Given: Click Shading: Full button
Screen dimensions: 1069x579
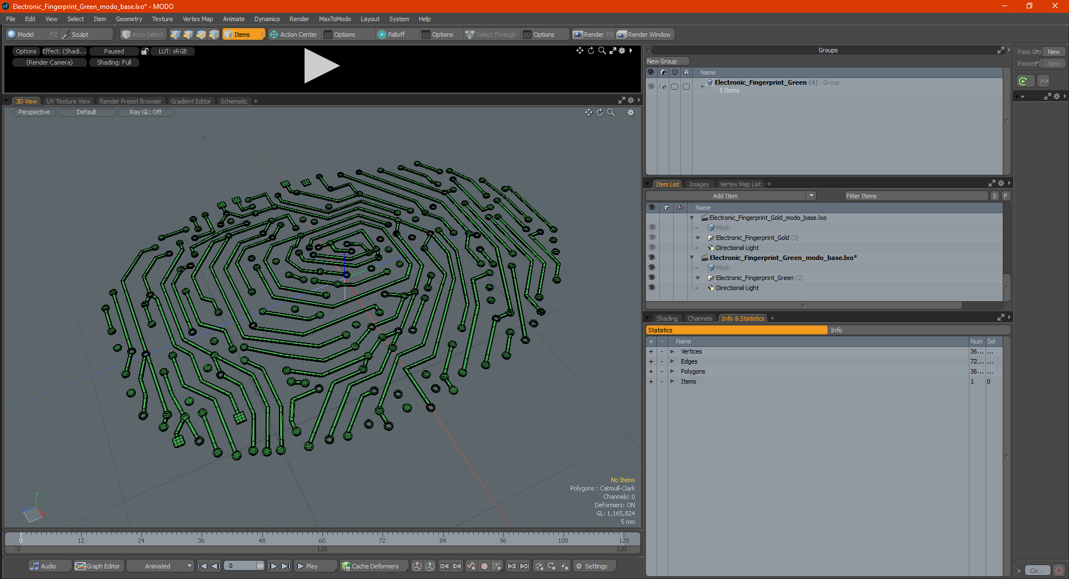Looking at the screenshot, I should pos(114,62).
